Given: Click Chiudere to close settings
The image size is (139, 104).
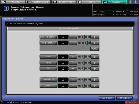Looking at the screenshot, I should point(124,98).
